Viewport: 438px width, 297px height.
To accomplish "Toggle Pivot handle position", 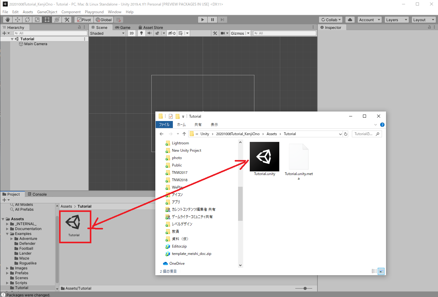I will coord(84,20).
